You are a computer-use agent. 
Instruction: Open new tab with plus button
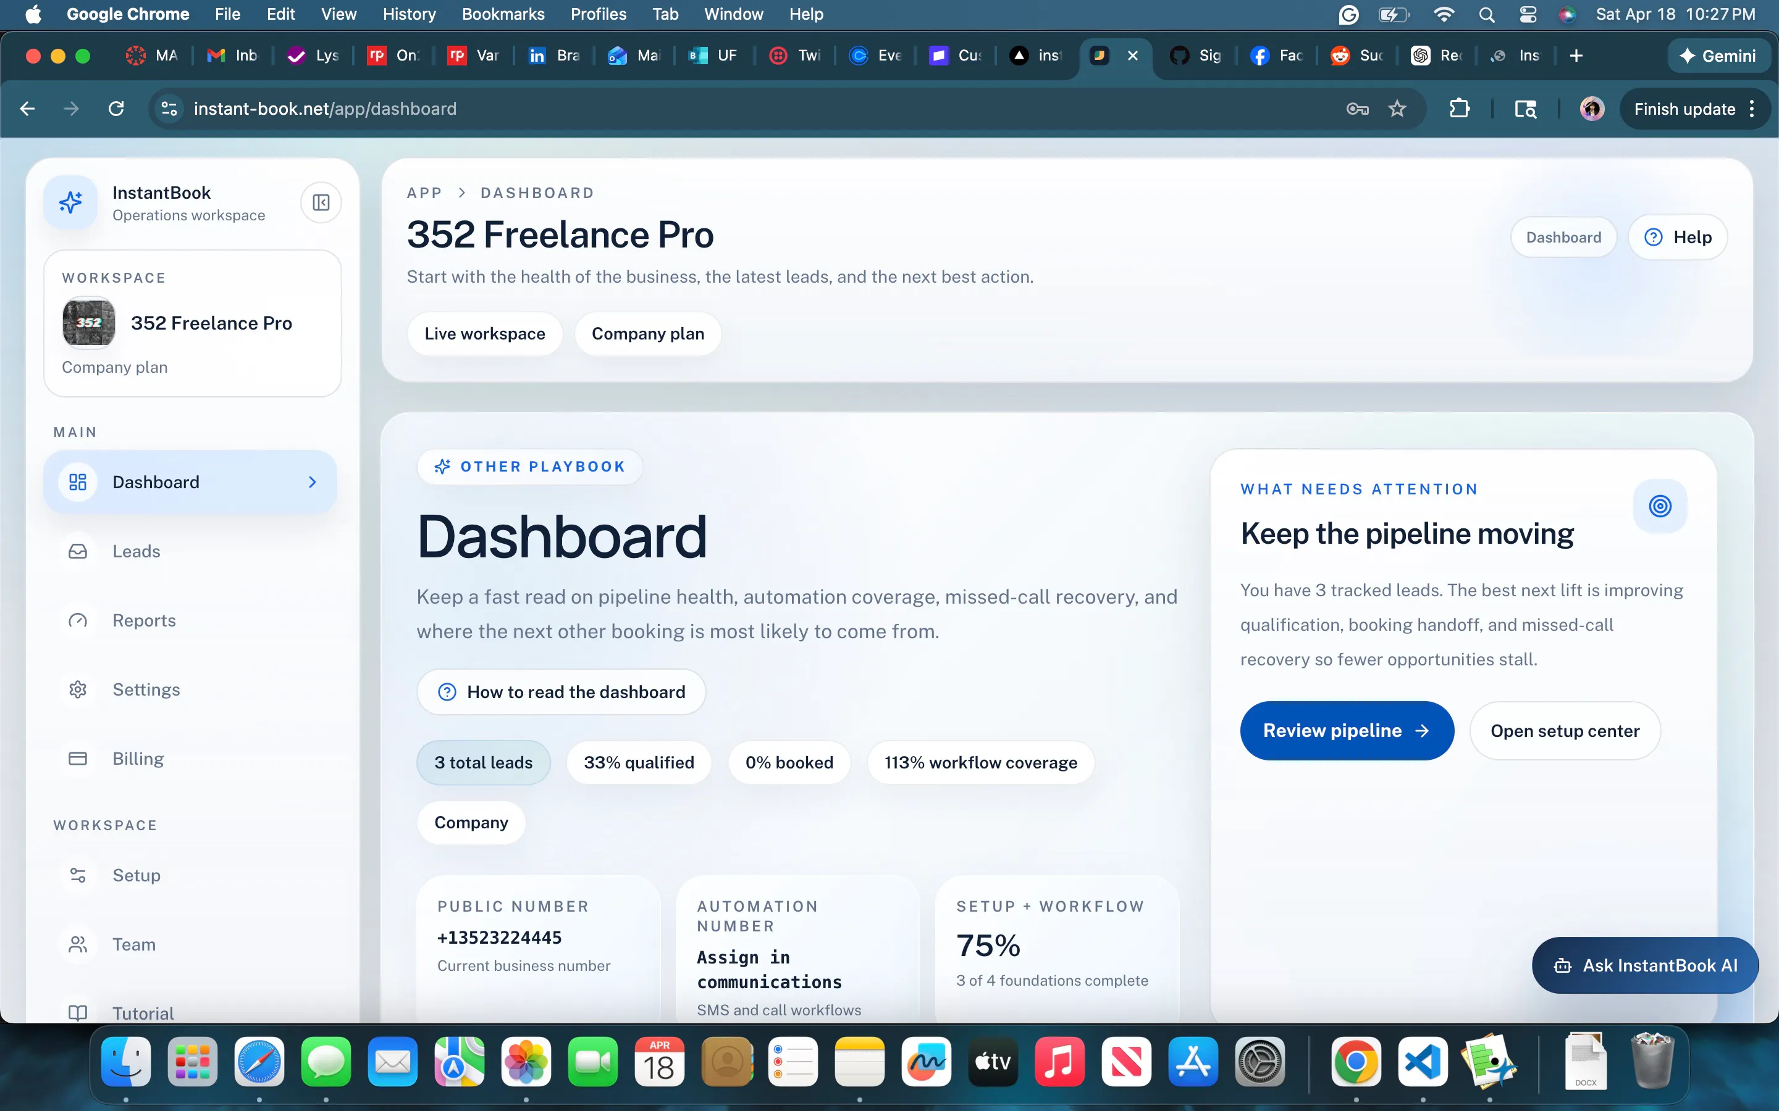pyautogui.click(x=1576, y=56)
